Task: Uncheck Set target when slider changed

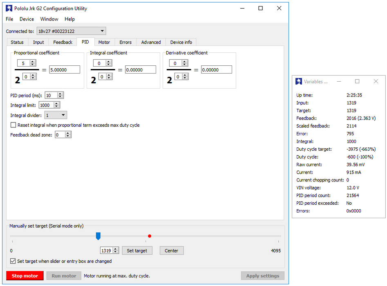Action: pos(13,261)
